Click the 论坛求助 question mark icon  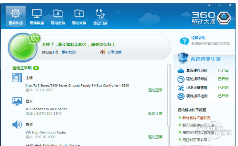[x=184, y=41]
